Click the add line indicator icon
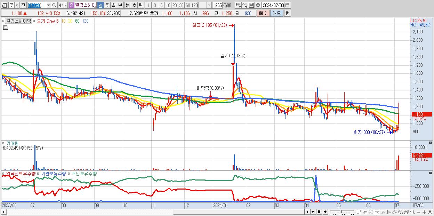 pos(245,5)
